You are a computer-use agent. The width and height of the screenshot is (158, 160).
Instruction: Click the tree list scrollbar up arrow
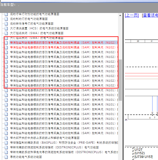(120, 15)
